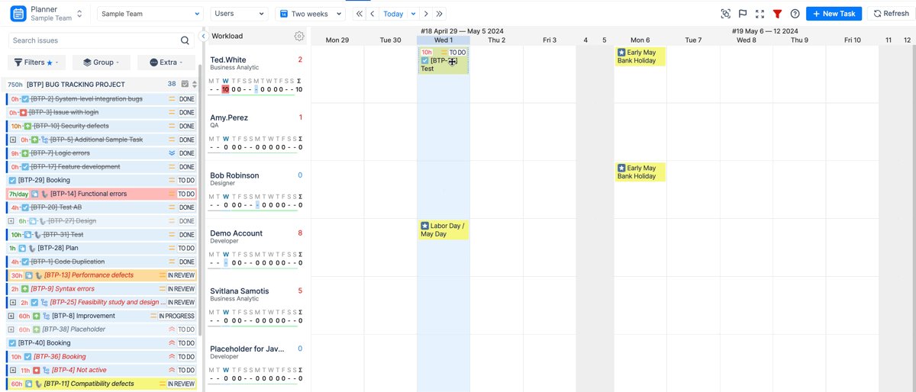
Task: Click the Search issues input field
Action: point(92,40)
